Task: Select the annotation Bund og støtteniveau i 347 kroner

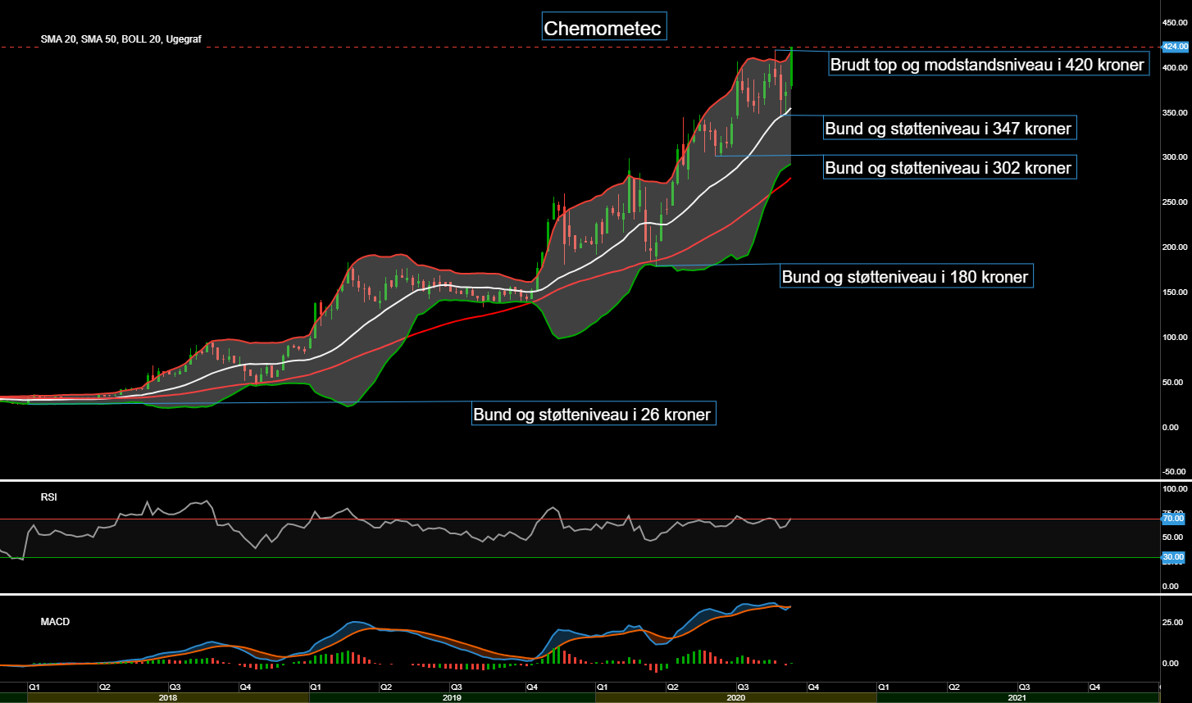Action: (949, 128)
